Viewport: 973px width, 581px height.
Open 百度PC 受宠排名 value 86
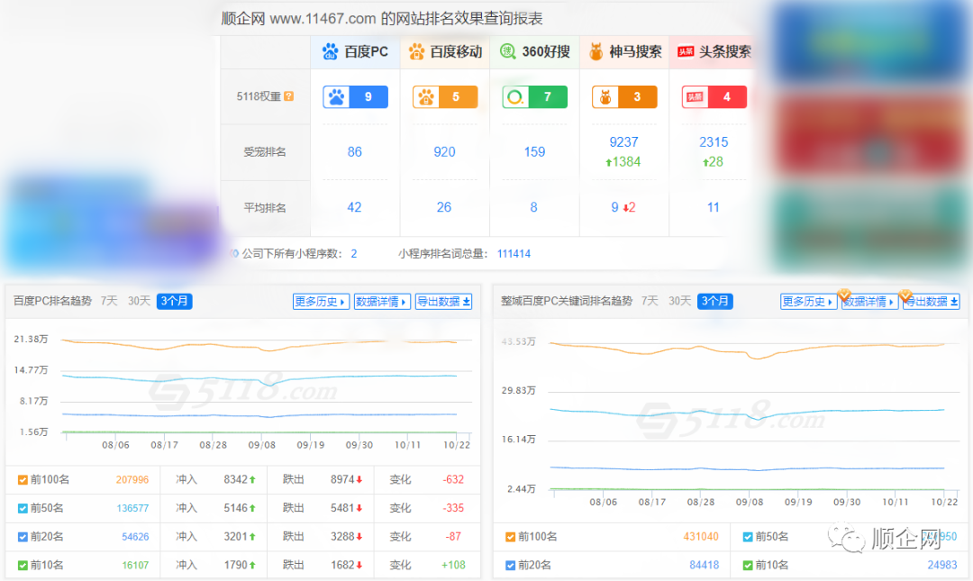coord(354,152)
